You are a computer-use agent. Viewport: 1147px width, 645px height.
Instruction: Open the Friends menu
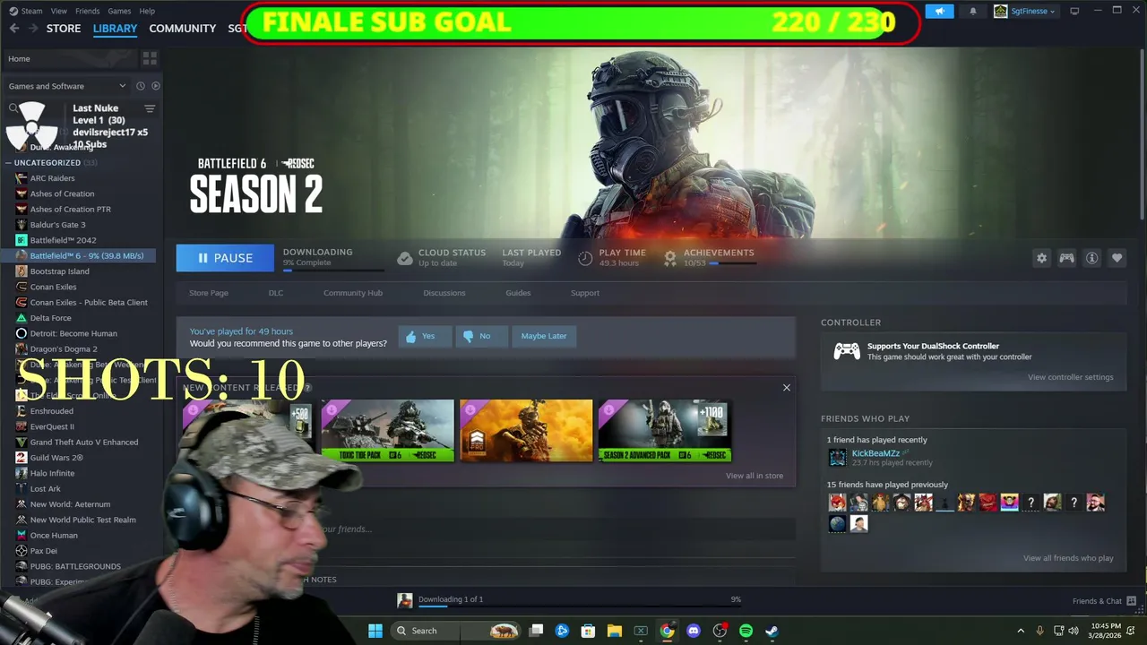[x=88, y=11]
